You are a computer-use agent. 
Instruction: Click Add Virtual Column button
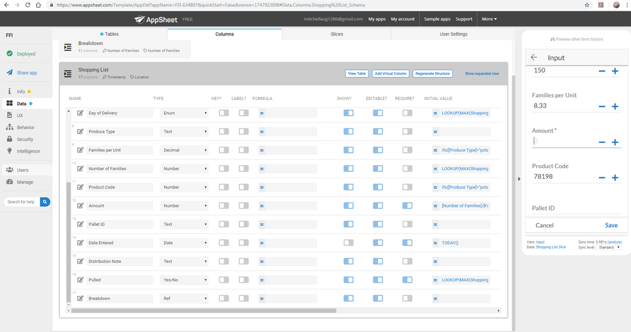390,74
